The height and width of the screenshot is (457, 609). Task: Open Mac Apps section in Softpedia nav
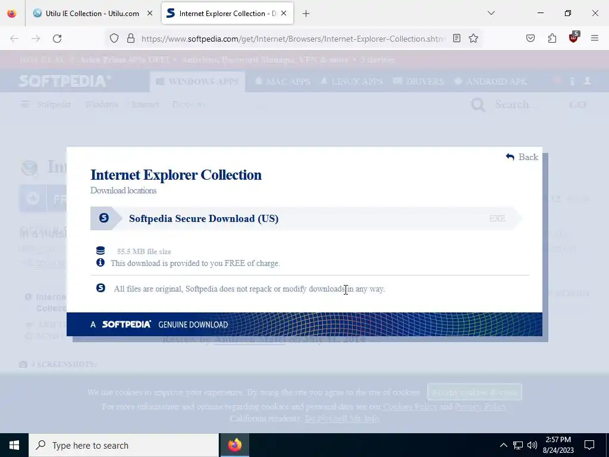tap(282, 81)
